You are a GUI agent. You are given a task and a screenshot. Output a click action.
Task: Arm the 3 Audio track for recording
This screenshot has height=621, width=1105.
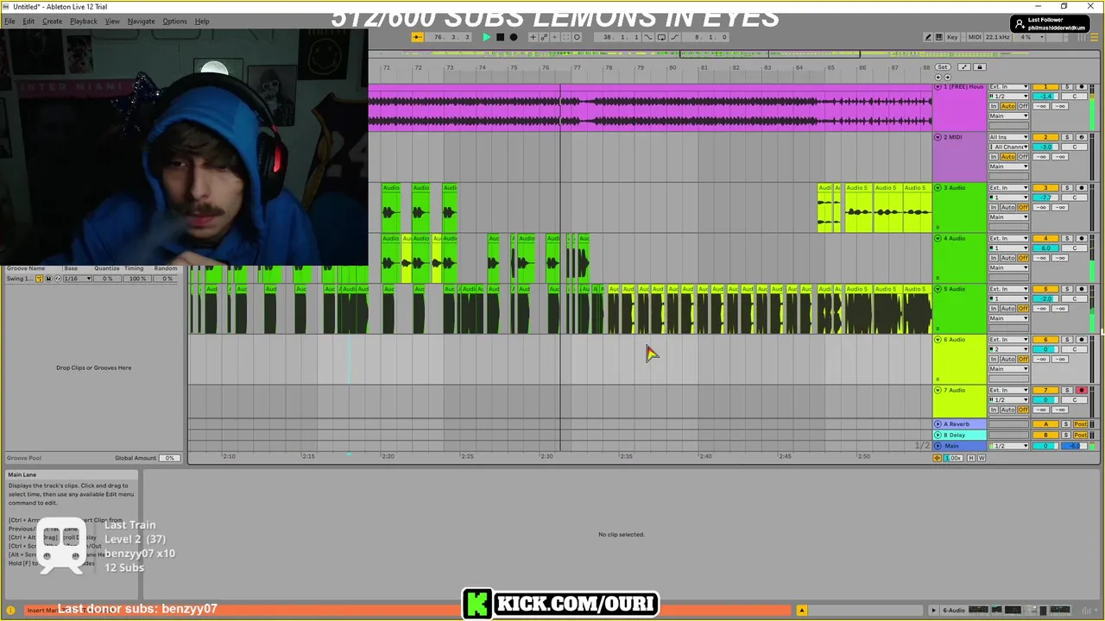pos(1081,188)
